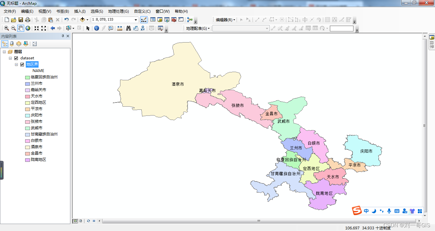
Task: Create Viewer Window tool
Action: (160, 28)
